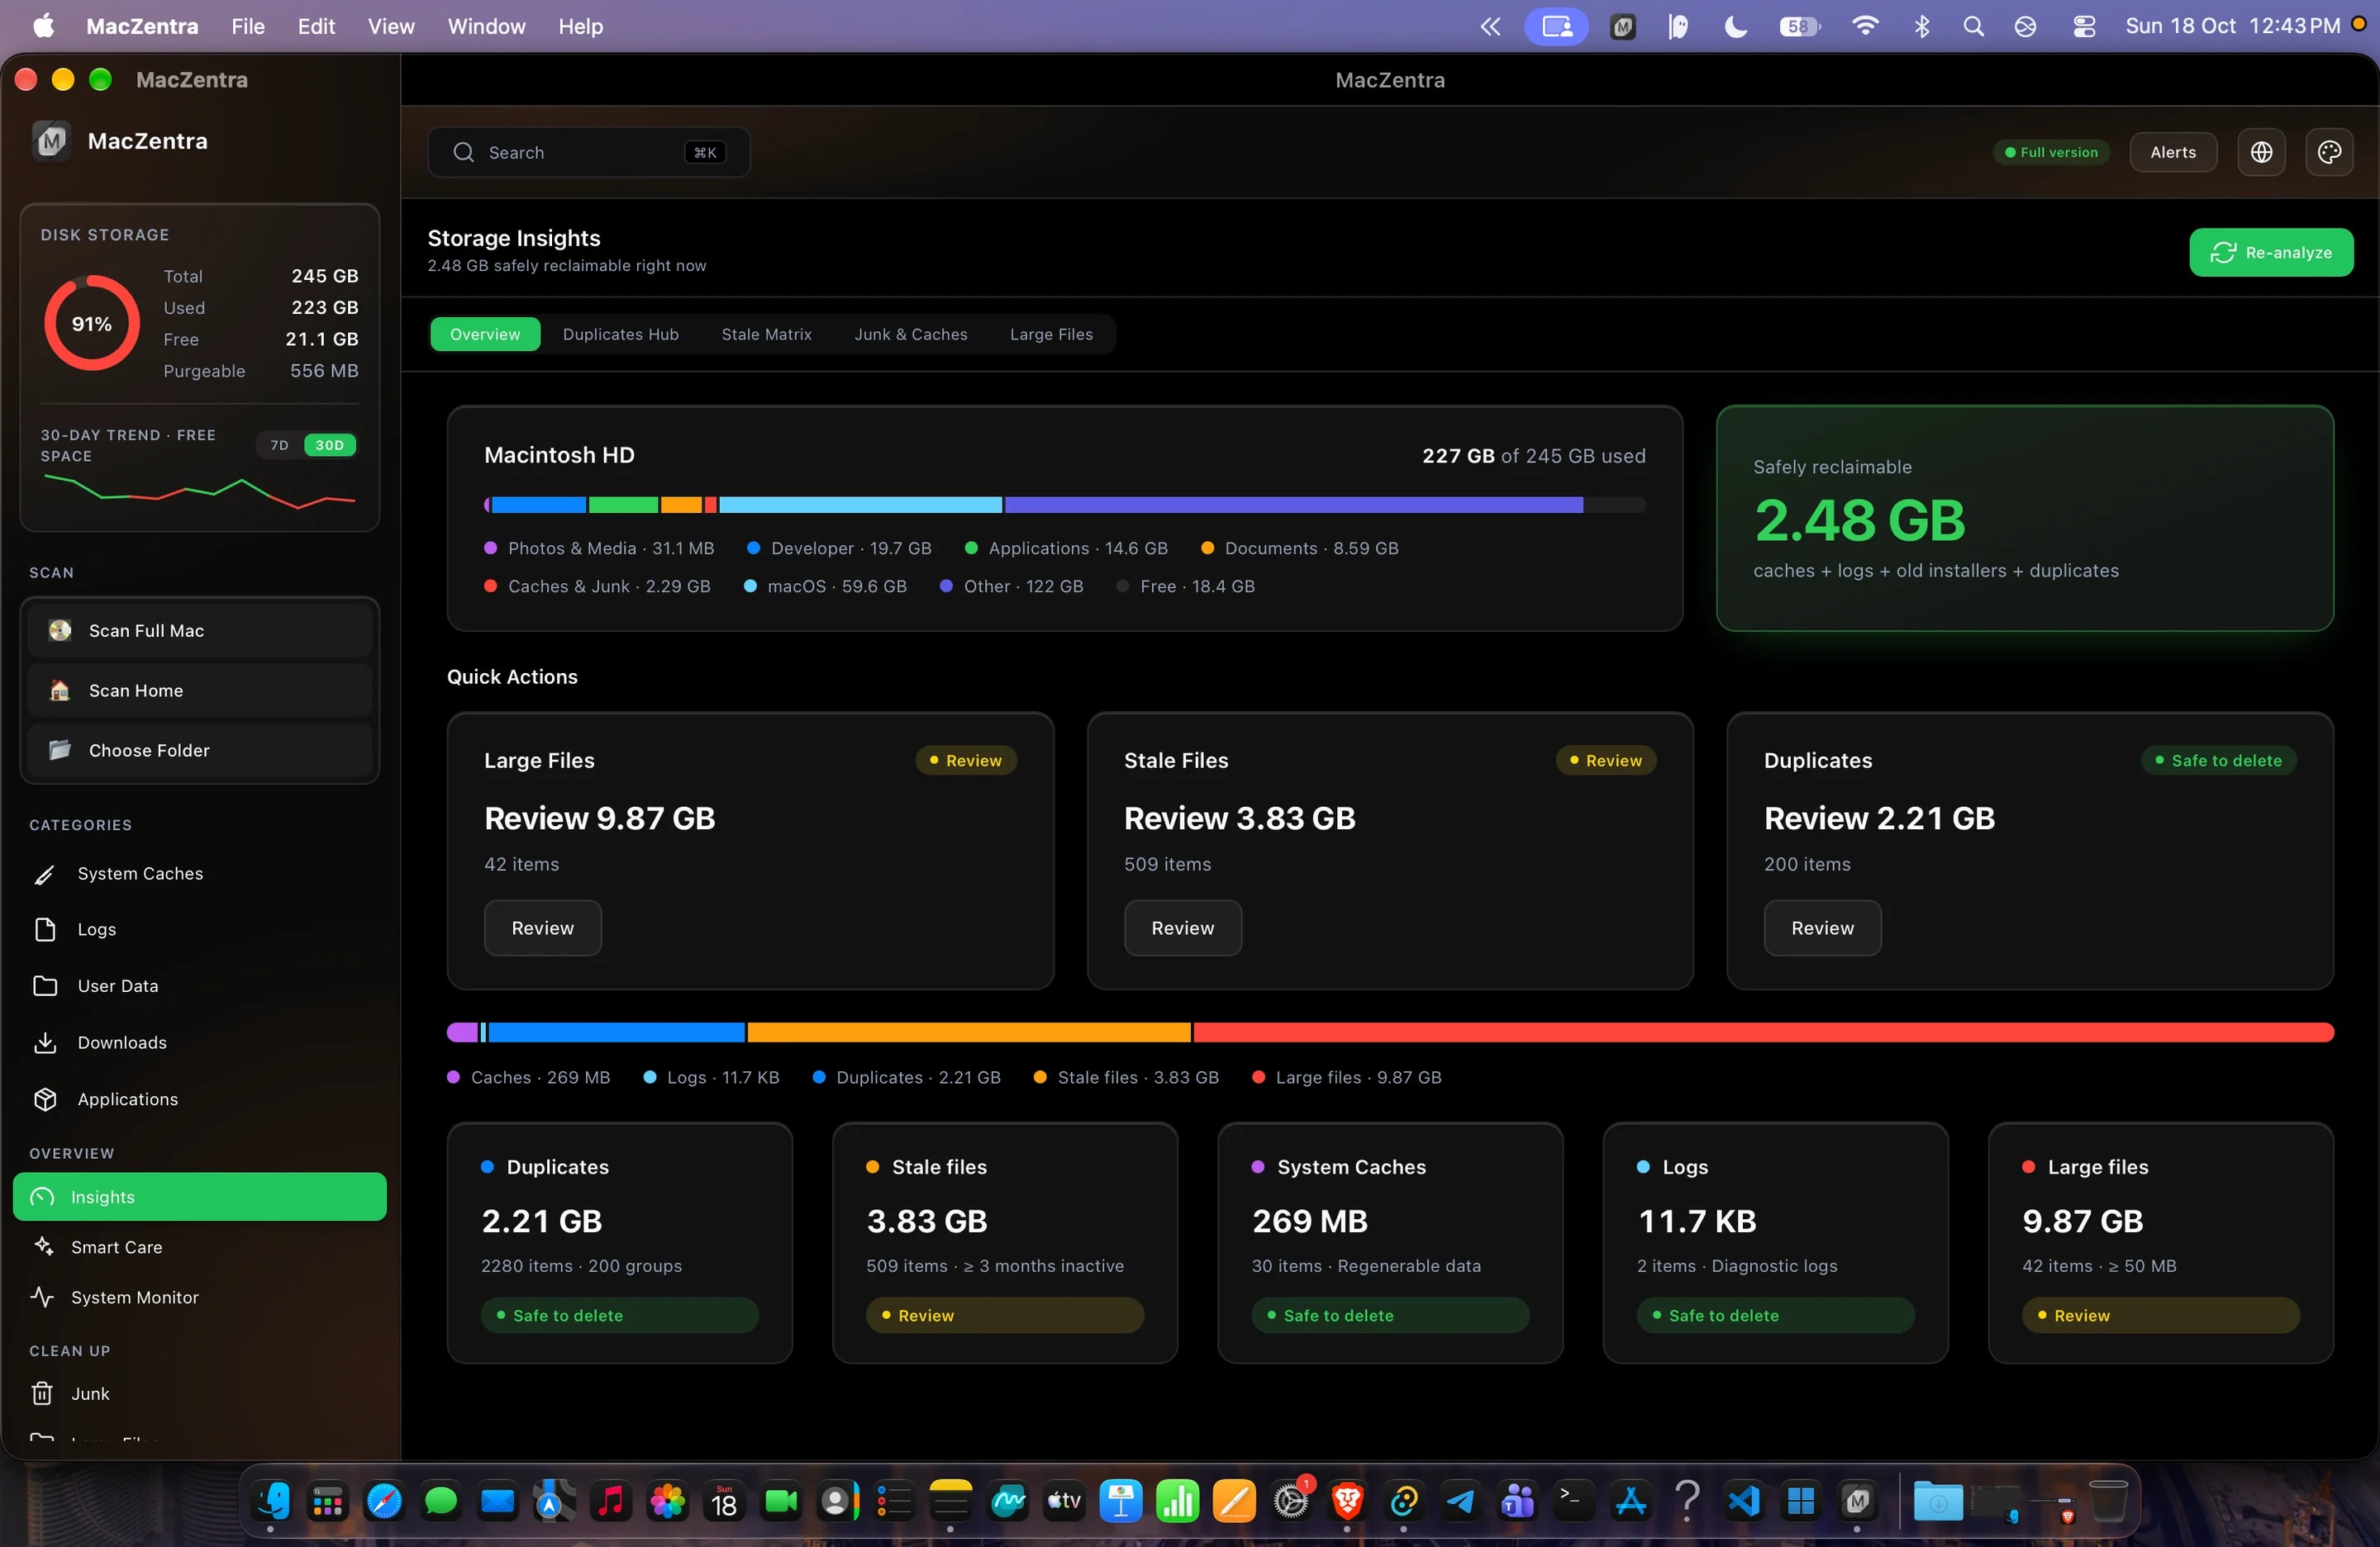Open Control Center in menu bar
The image size is (2380, 1547).
2084,26
